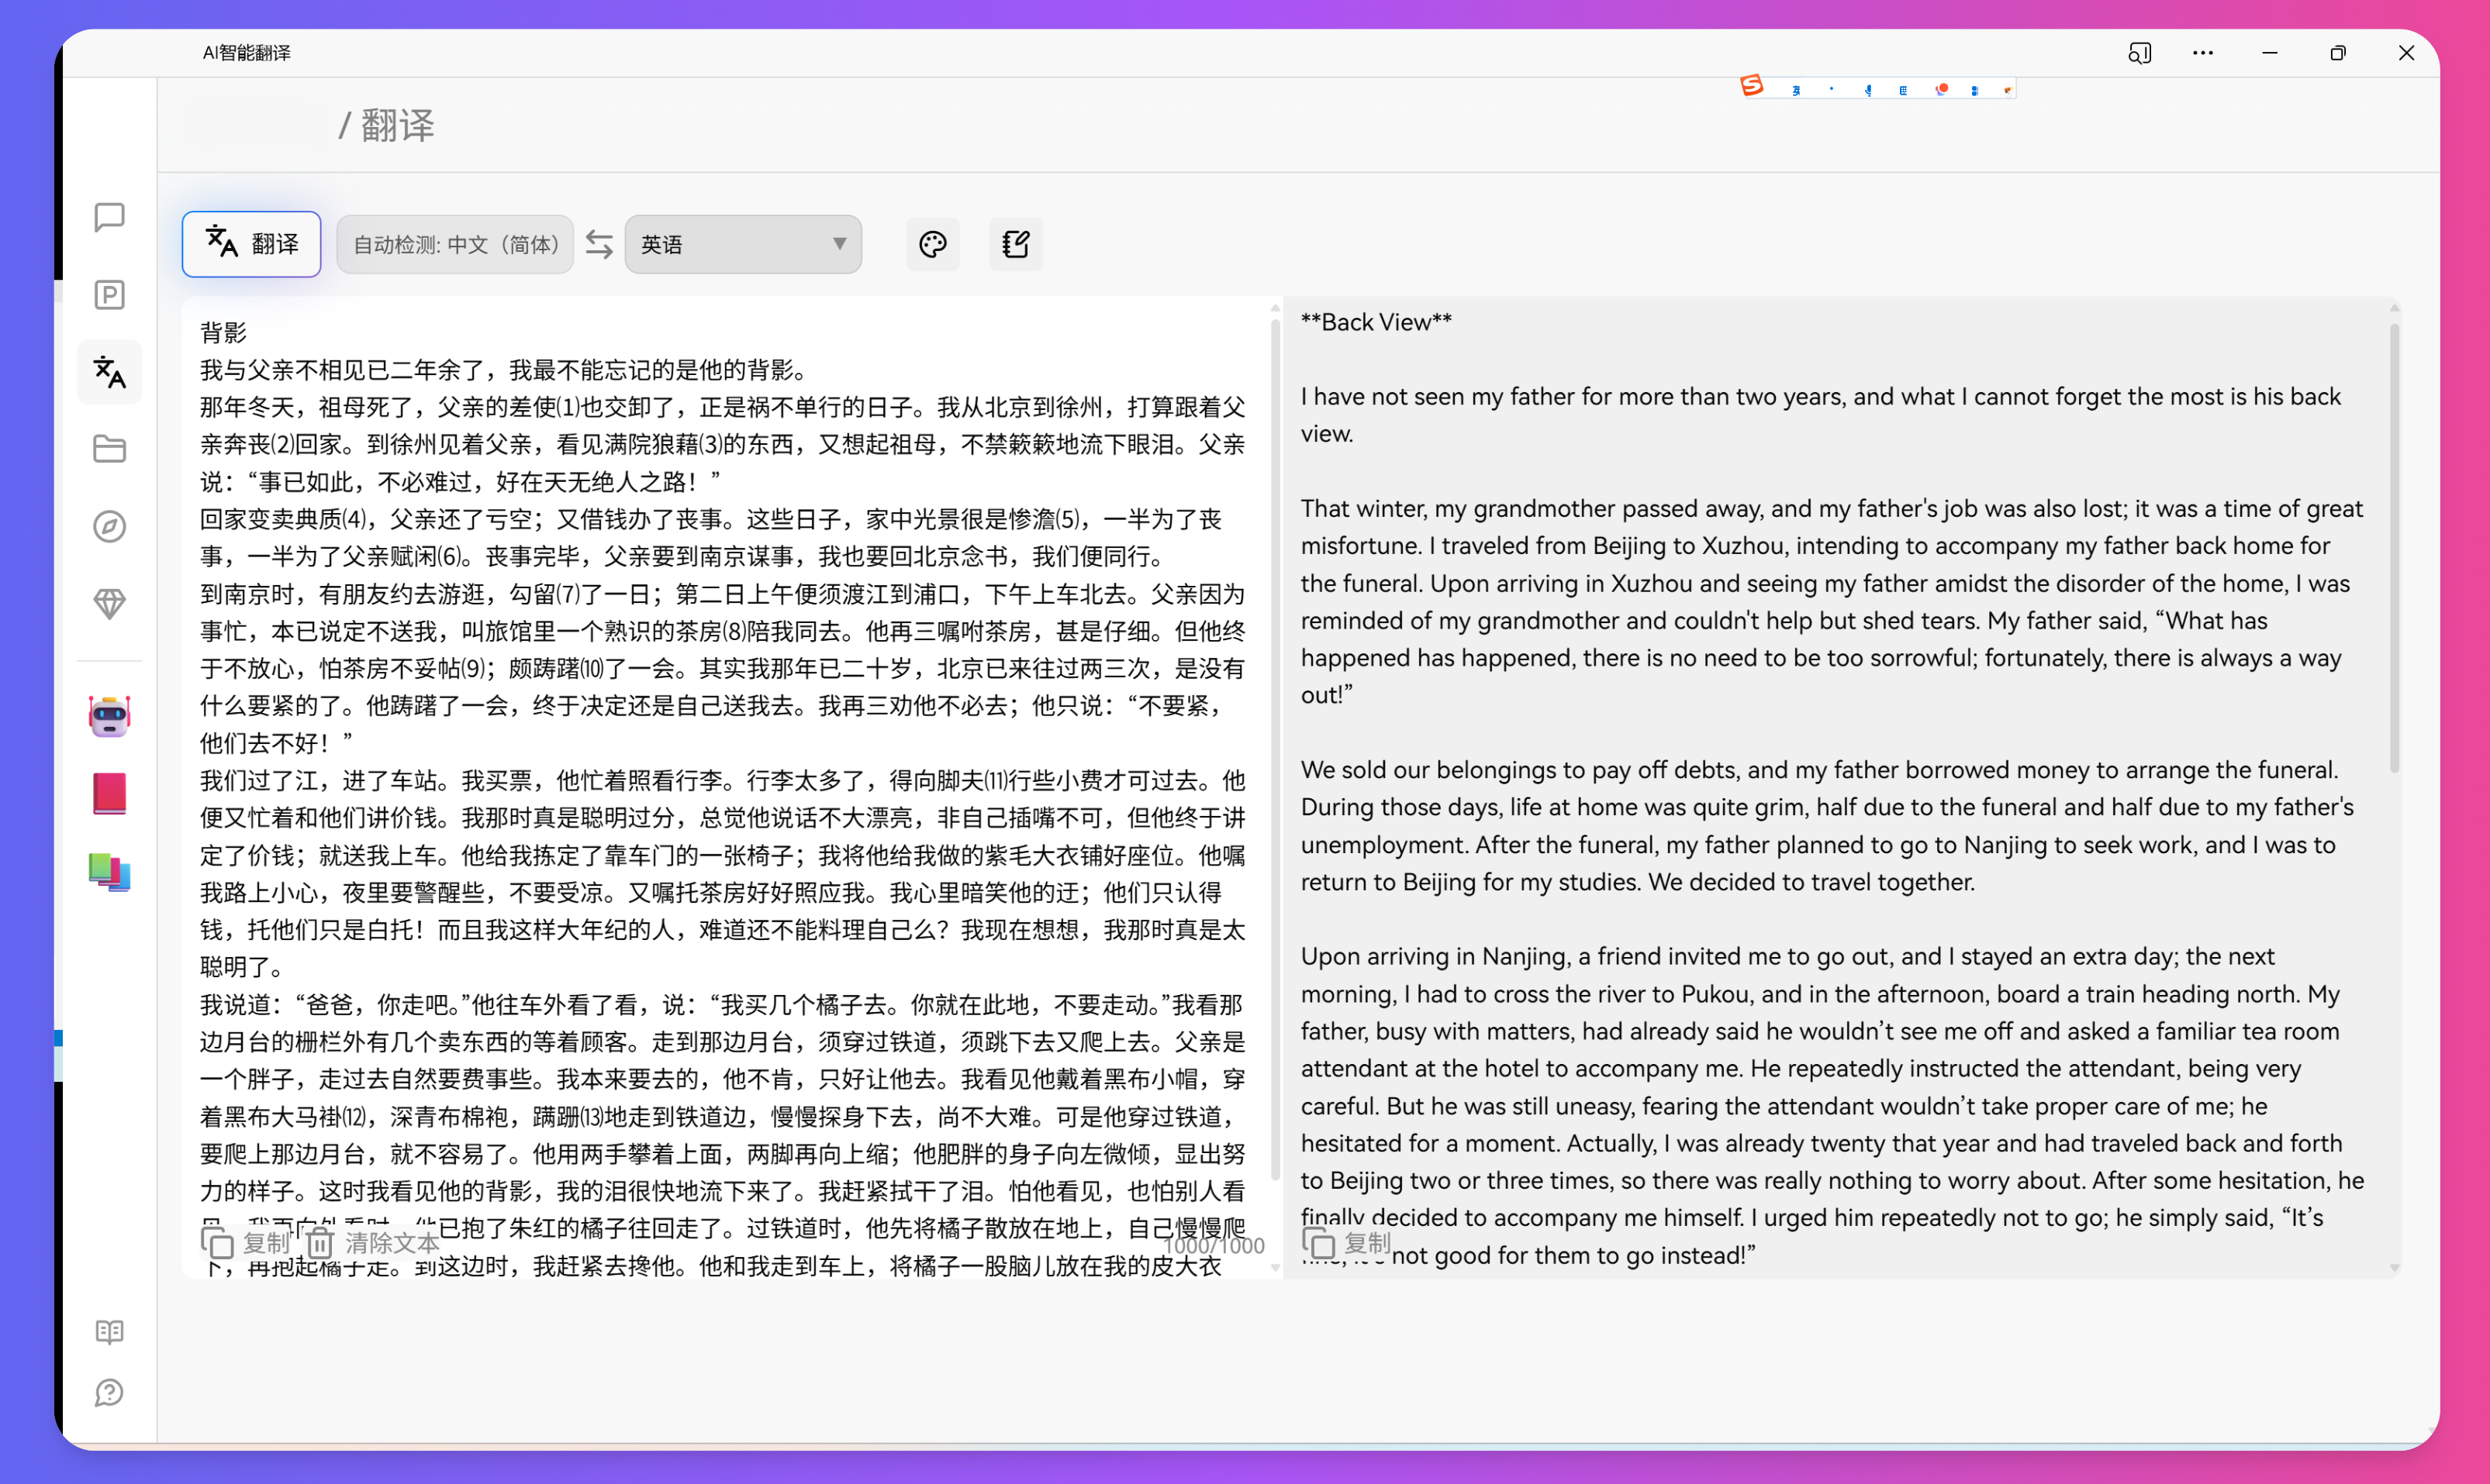Open the reading book section near bottom sidebar
The image size is (2490, 1484).
pyautogui.click(x=109, y=1332)
